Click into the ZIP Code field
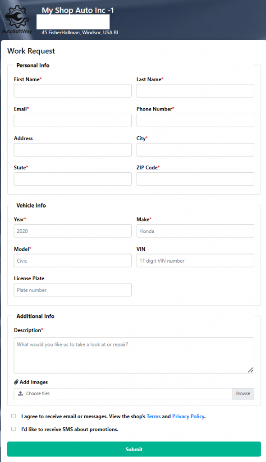Image resolution: width=266 pixels, height=462 pixels. click(195, 179)
